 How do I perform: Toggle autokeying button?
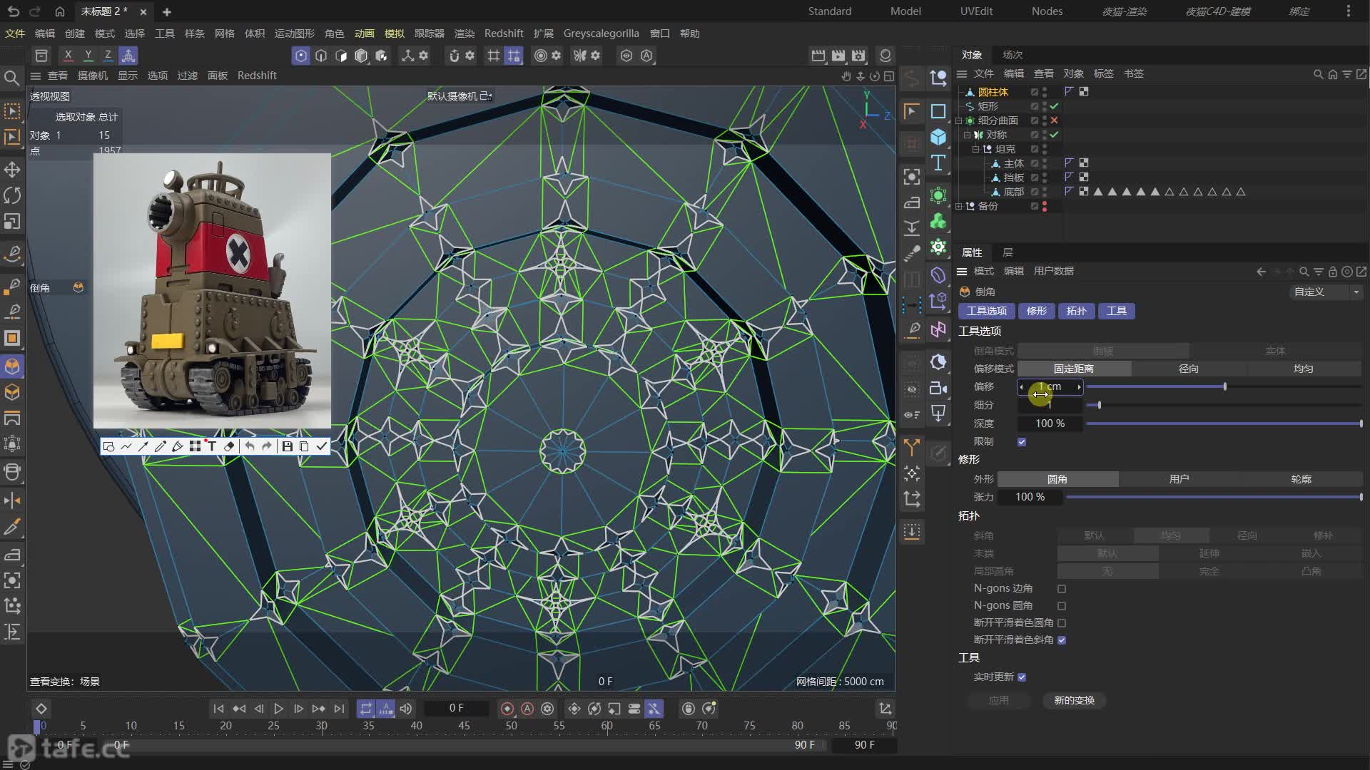pyautogui.click(x=527, y=709)
